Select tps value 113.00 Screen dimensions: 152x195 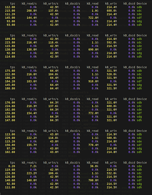(10, 135)
